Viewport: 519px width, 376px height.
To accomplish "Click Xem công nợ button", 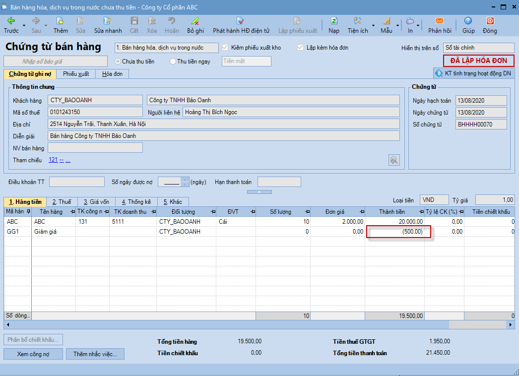I will tap(33, 354).
